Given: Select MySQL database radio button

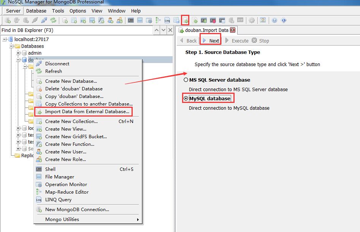Looking at the screenshot, I should 186,98.
